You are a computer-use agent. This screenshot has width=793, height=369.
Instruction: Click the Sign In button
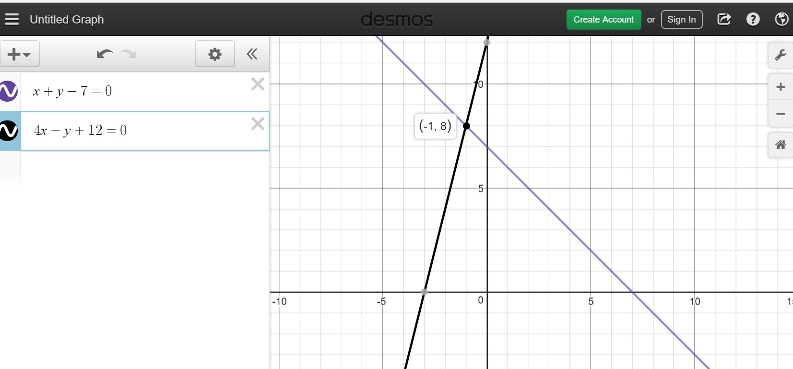[681, 20]
